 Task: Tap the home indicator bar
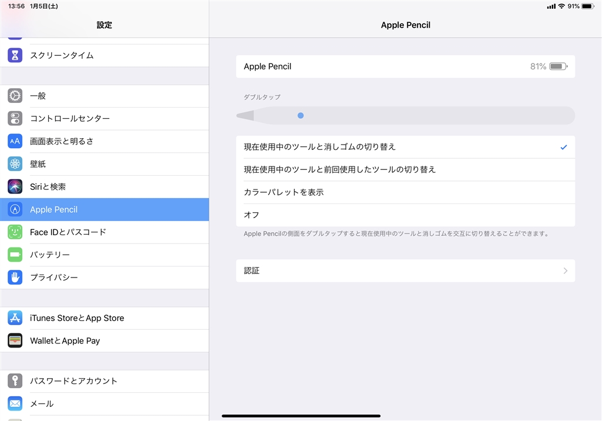[301, 416]
